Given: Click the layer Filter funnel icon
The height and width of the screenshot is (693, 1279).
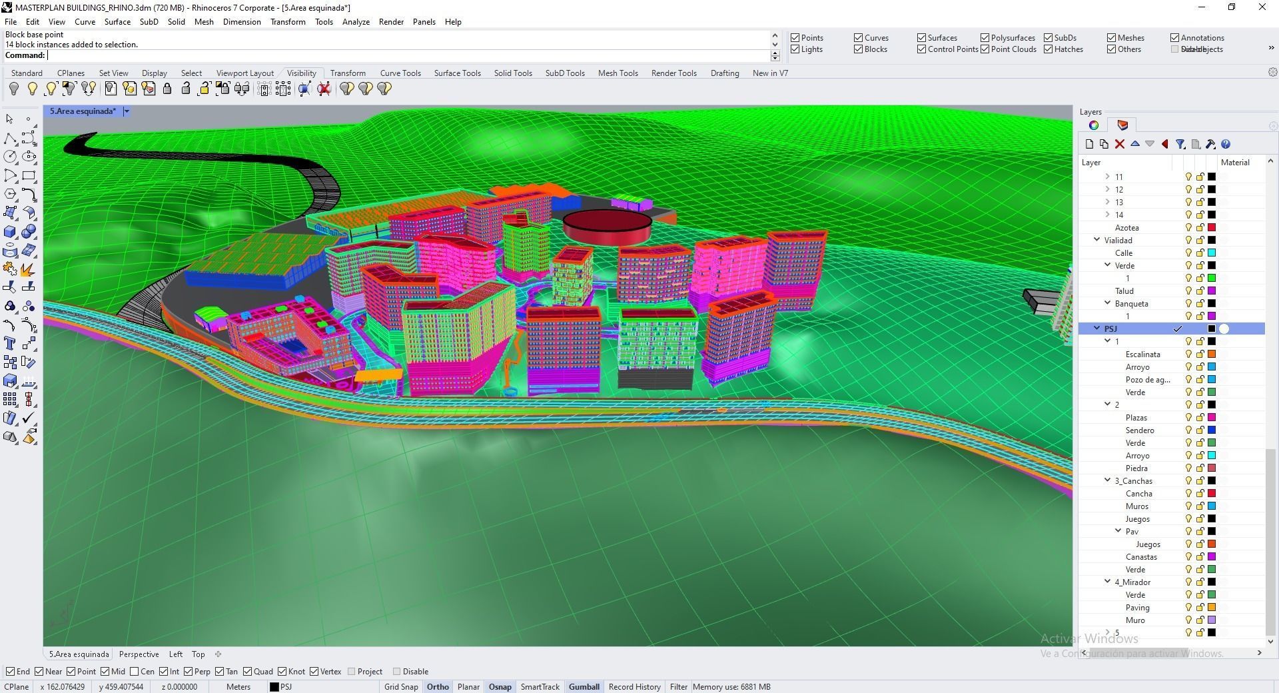Looking at the screenshot, I should pyautogui.click(x=1180, y=144).
